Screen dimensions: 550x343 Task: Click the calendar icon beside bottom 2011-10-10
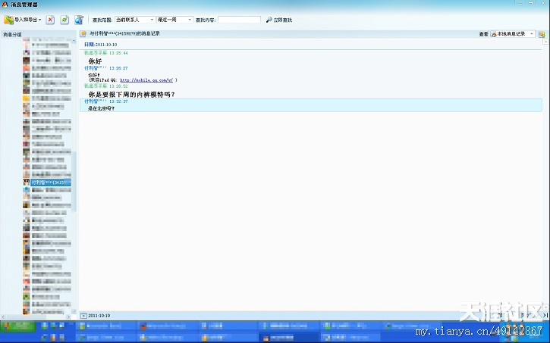(x=83, y=316)
